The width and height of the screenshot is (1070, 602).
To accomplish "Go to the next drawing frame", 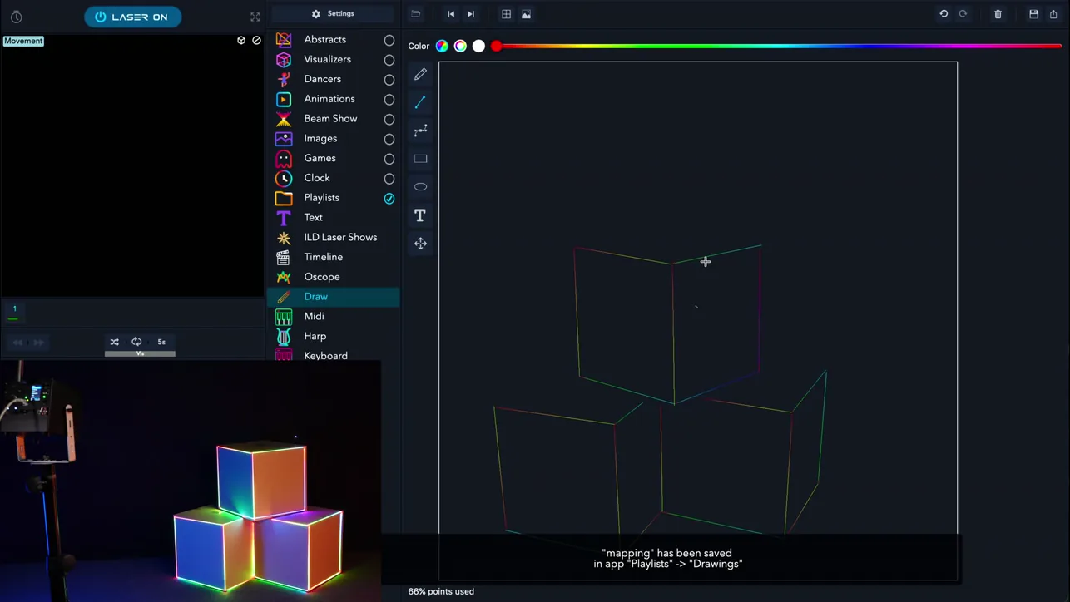I will [471, 14].
